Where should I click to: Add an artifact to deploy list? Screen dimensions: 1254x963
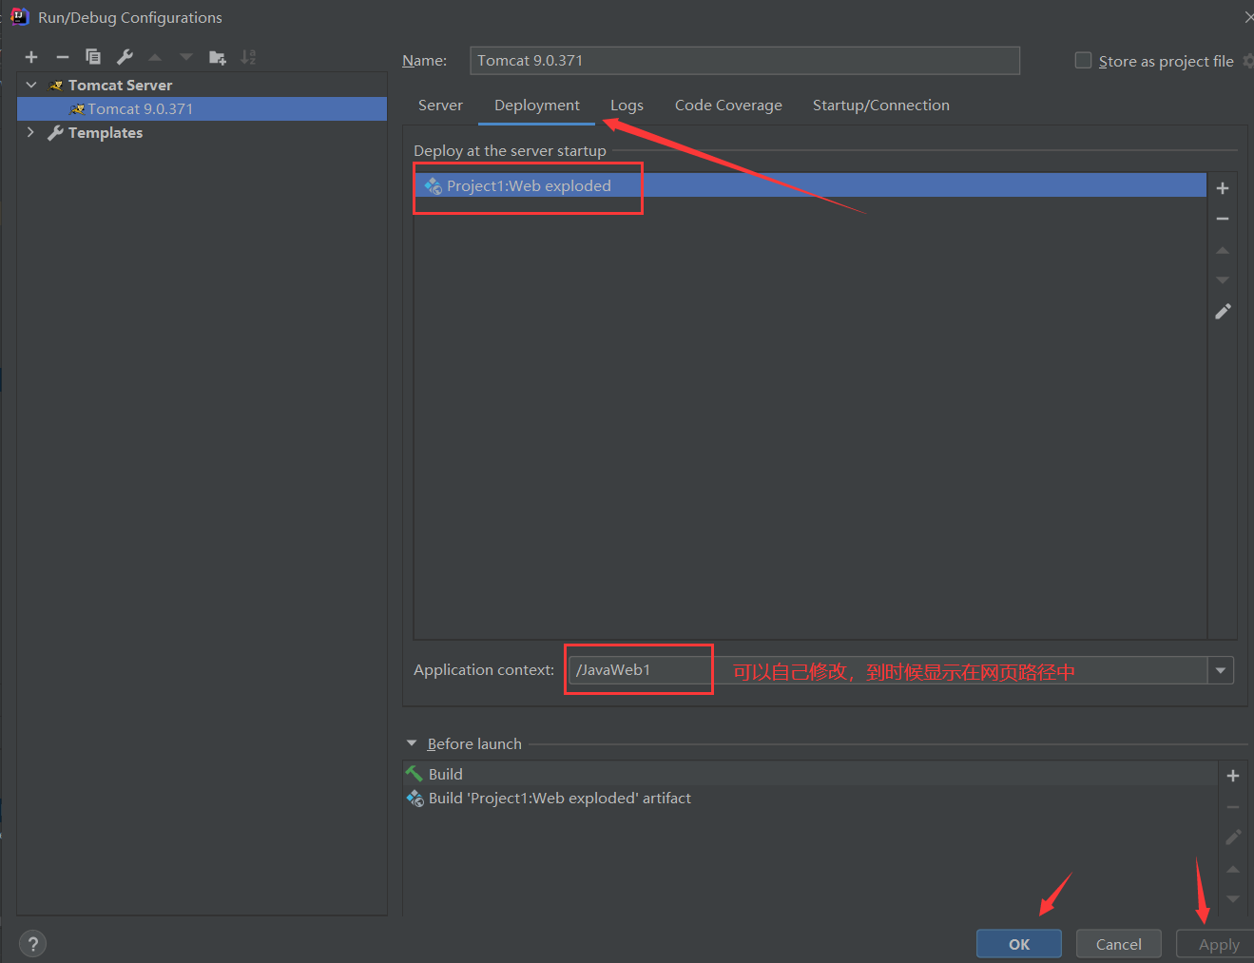[1223, 188]
